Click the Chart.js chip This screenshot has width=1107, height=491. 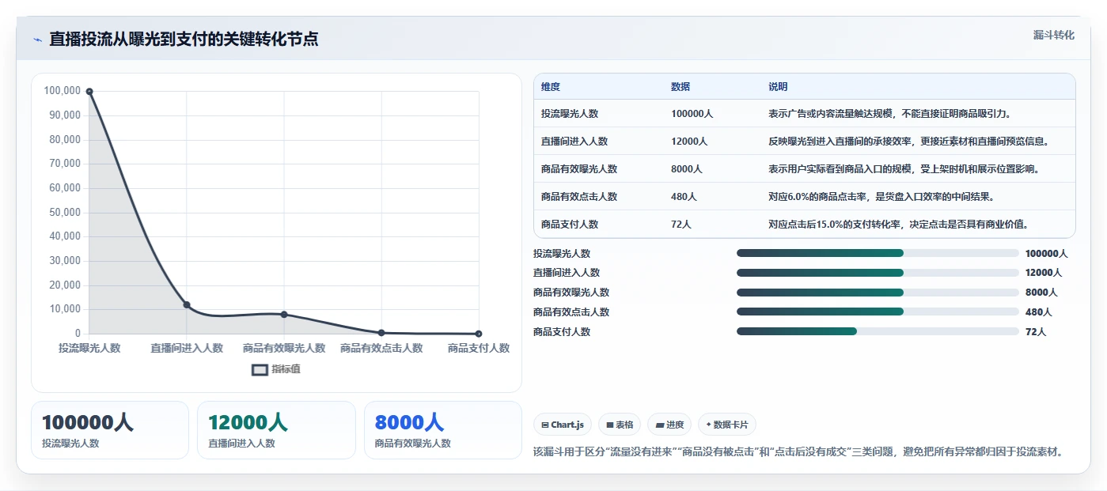(x=562, y=425)
